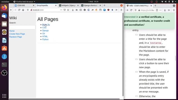This screenshot has height=100, width=178.
Task: Show more toolbar items in left browser
Action: pos(116,10)
